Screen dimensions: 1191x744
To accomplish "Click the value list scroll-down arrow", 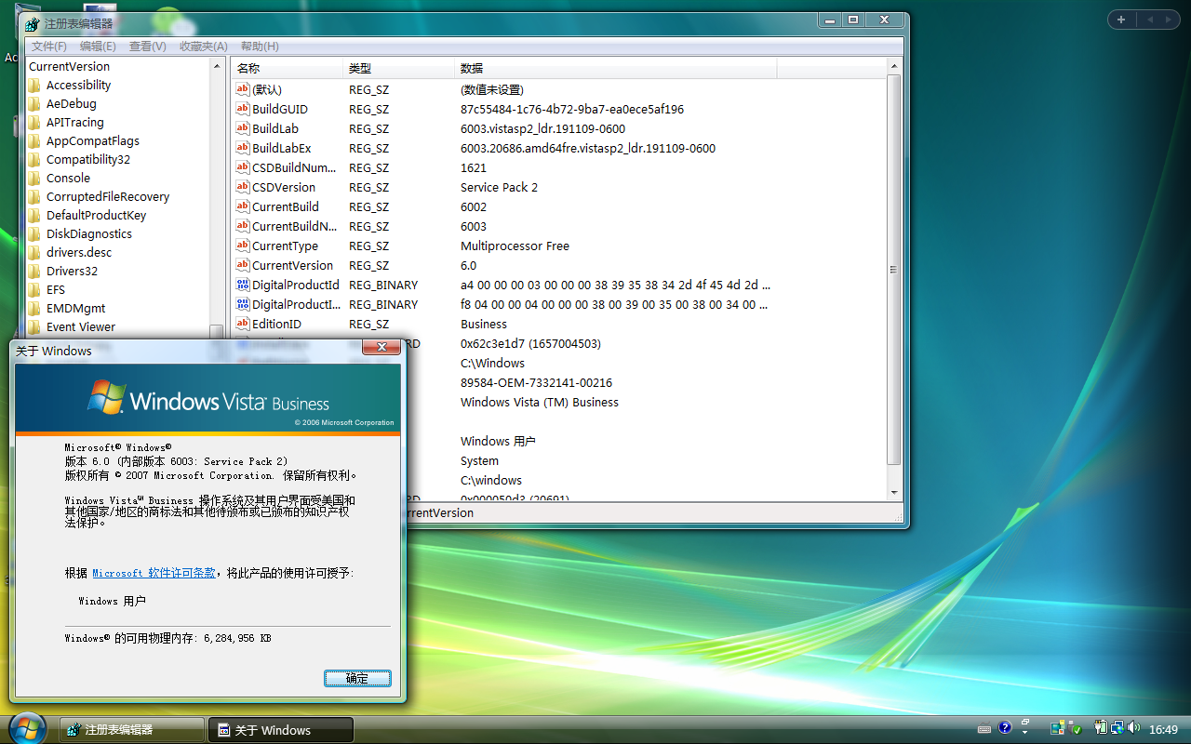I will pyautogui.click(x=894, y=493).
